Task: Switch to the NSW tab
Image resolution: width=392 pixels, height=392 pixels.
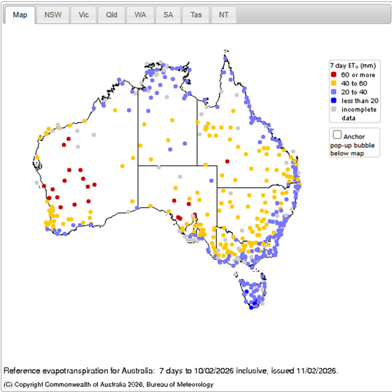Action: coord(53,15)
